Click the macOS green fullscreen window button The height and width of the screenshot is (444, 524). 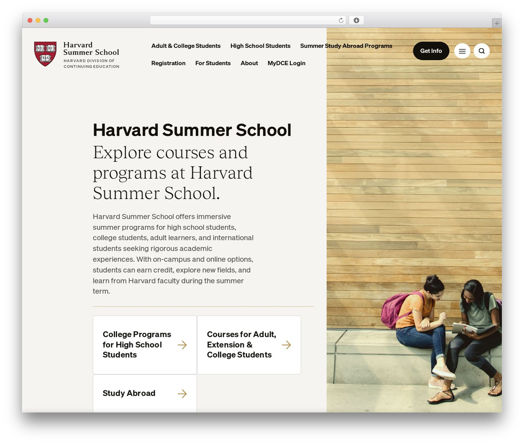point(46,20)
